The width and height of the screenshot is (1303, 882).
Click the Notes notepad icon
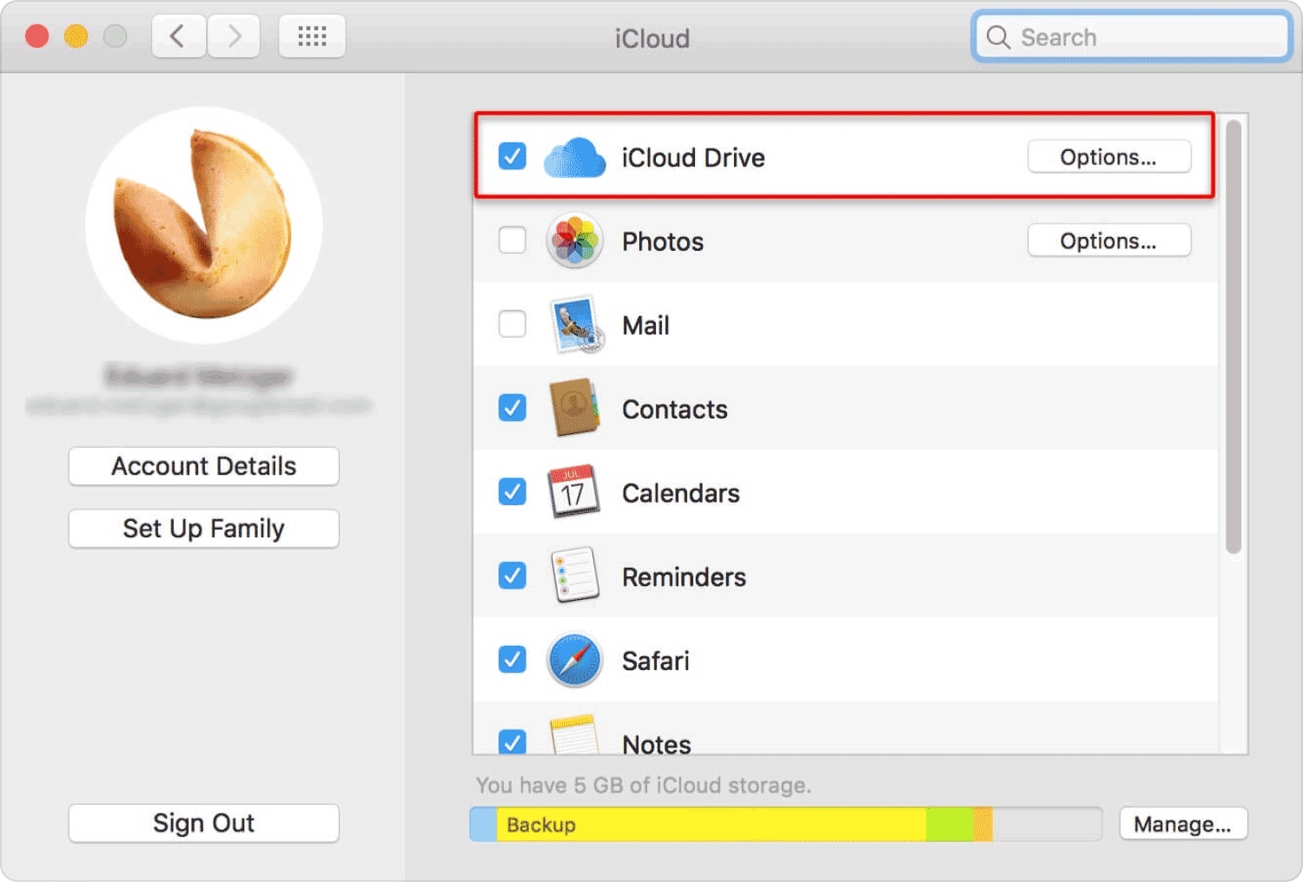(x=573, y=734)
